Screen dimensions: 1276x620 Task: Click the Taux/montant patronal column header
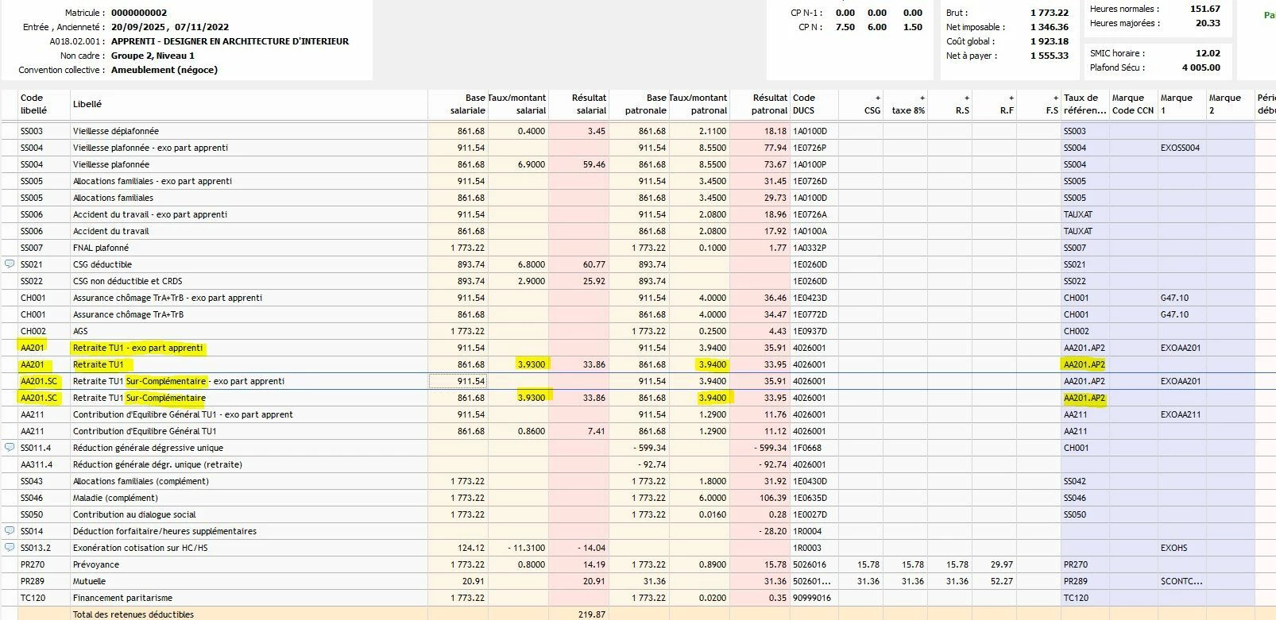(699, 104)
